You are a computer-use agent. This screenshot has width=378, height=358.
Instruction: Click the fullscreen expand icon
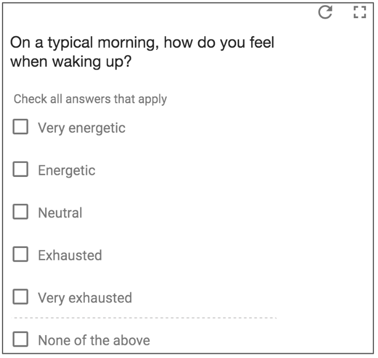click(x=359, y=12)
